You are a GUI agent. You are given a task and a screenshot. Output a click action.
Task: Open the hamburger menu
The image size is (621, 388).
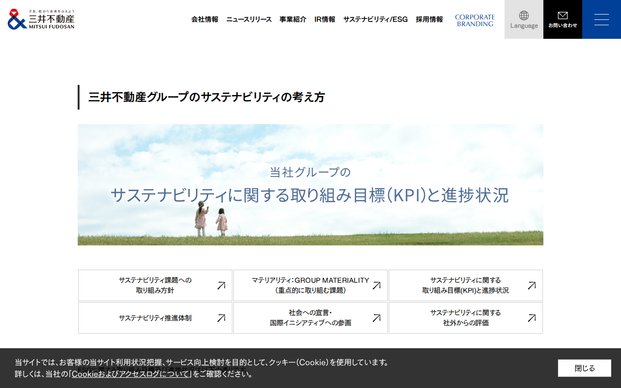pos(602,19)
